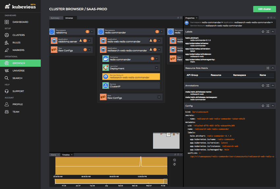280x189 pixels.
Task: Collapse the Annotations section
Action: coord(273,85)
